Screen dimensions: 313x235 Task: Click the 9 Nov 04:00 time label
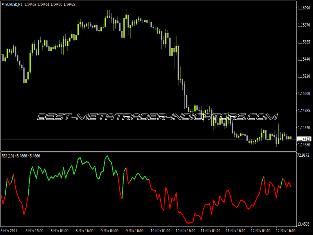(x=110, y=231)
